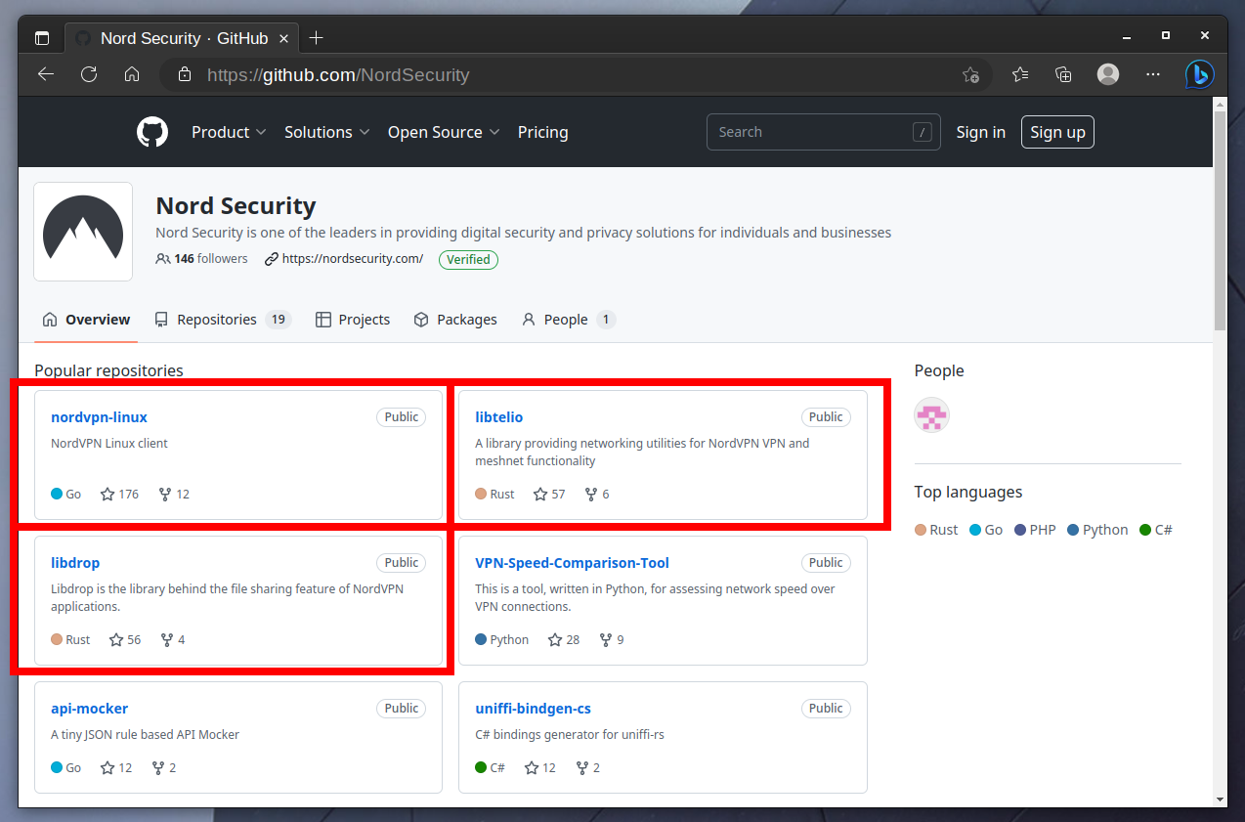Switch to the Repositories tab
This screenshot has width=1245, height=822.
click(x=223, y=320)
